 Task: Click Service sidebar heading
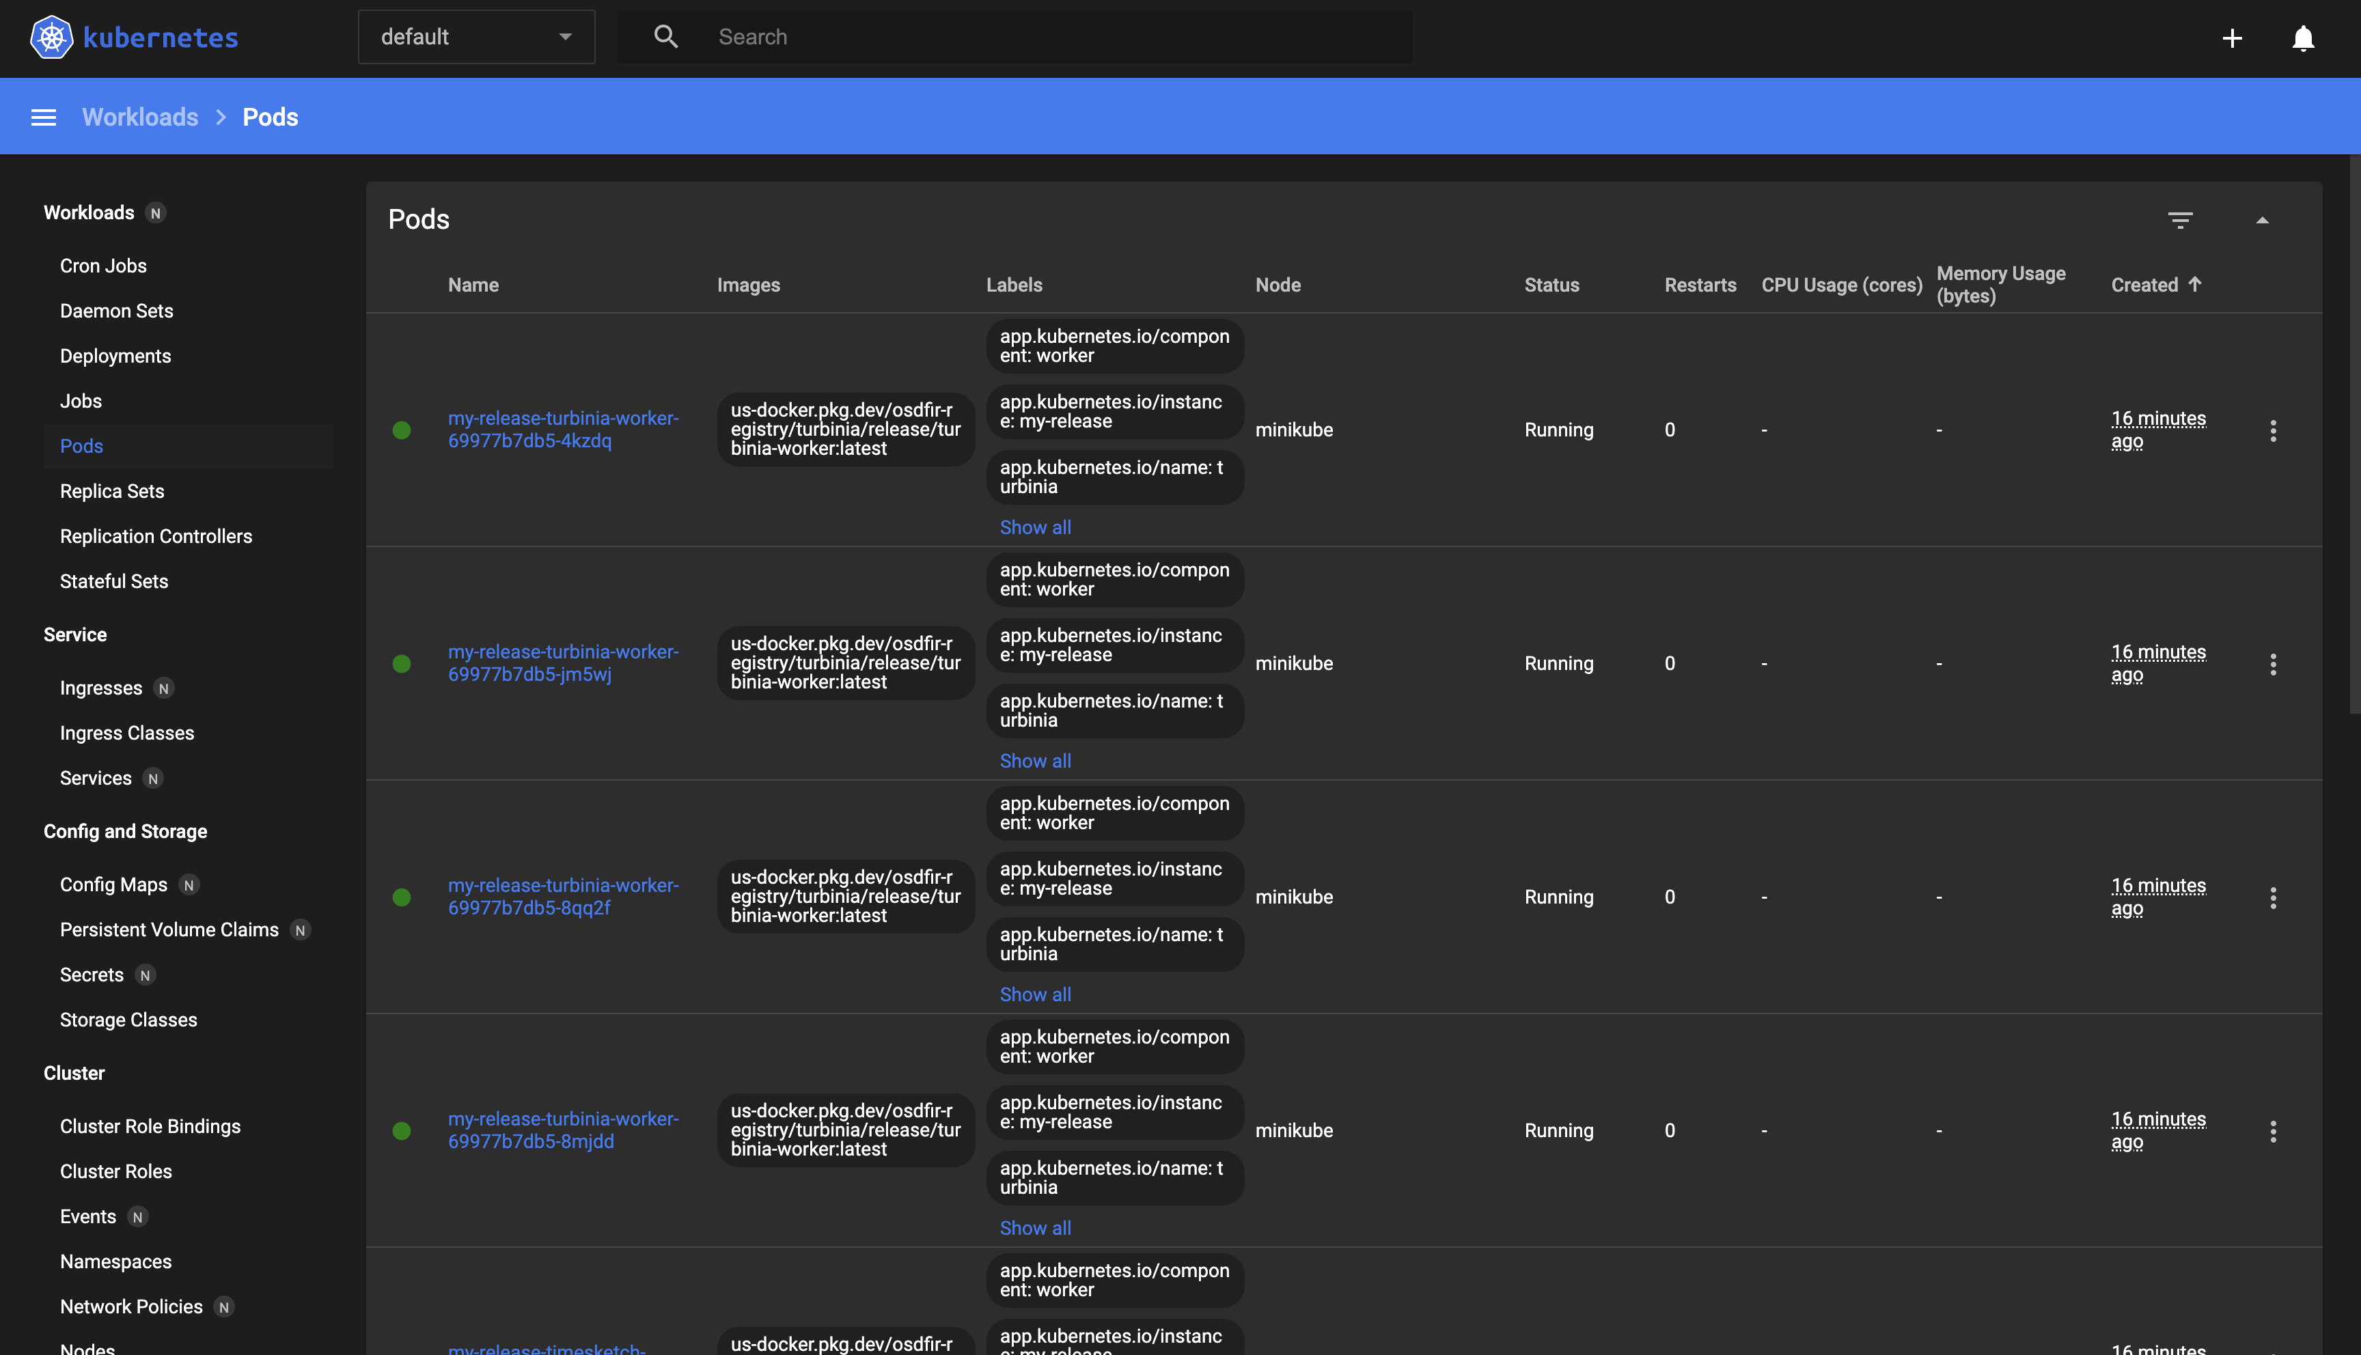click(x=75, y=634)
